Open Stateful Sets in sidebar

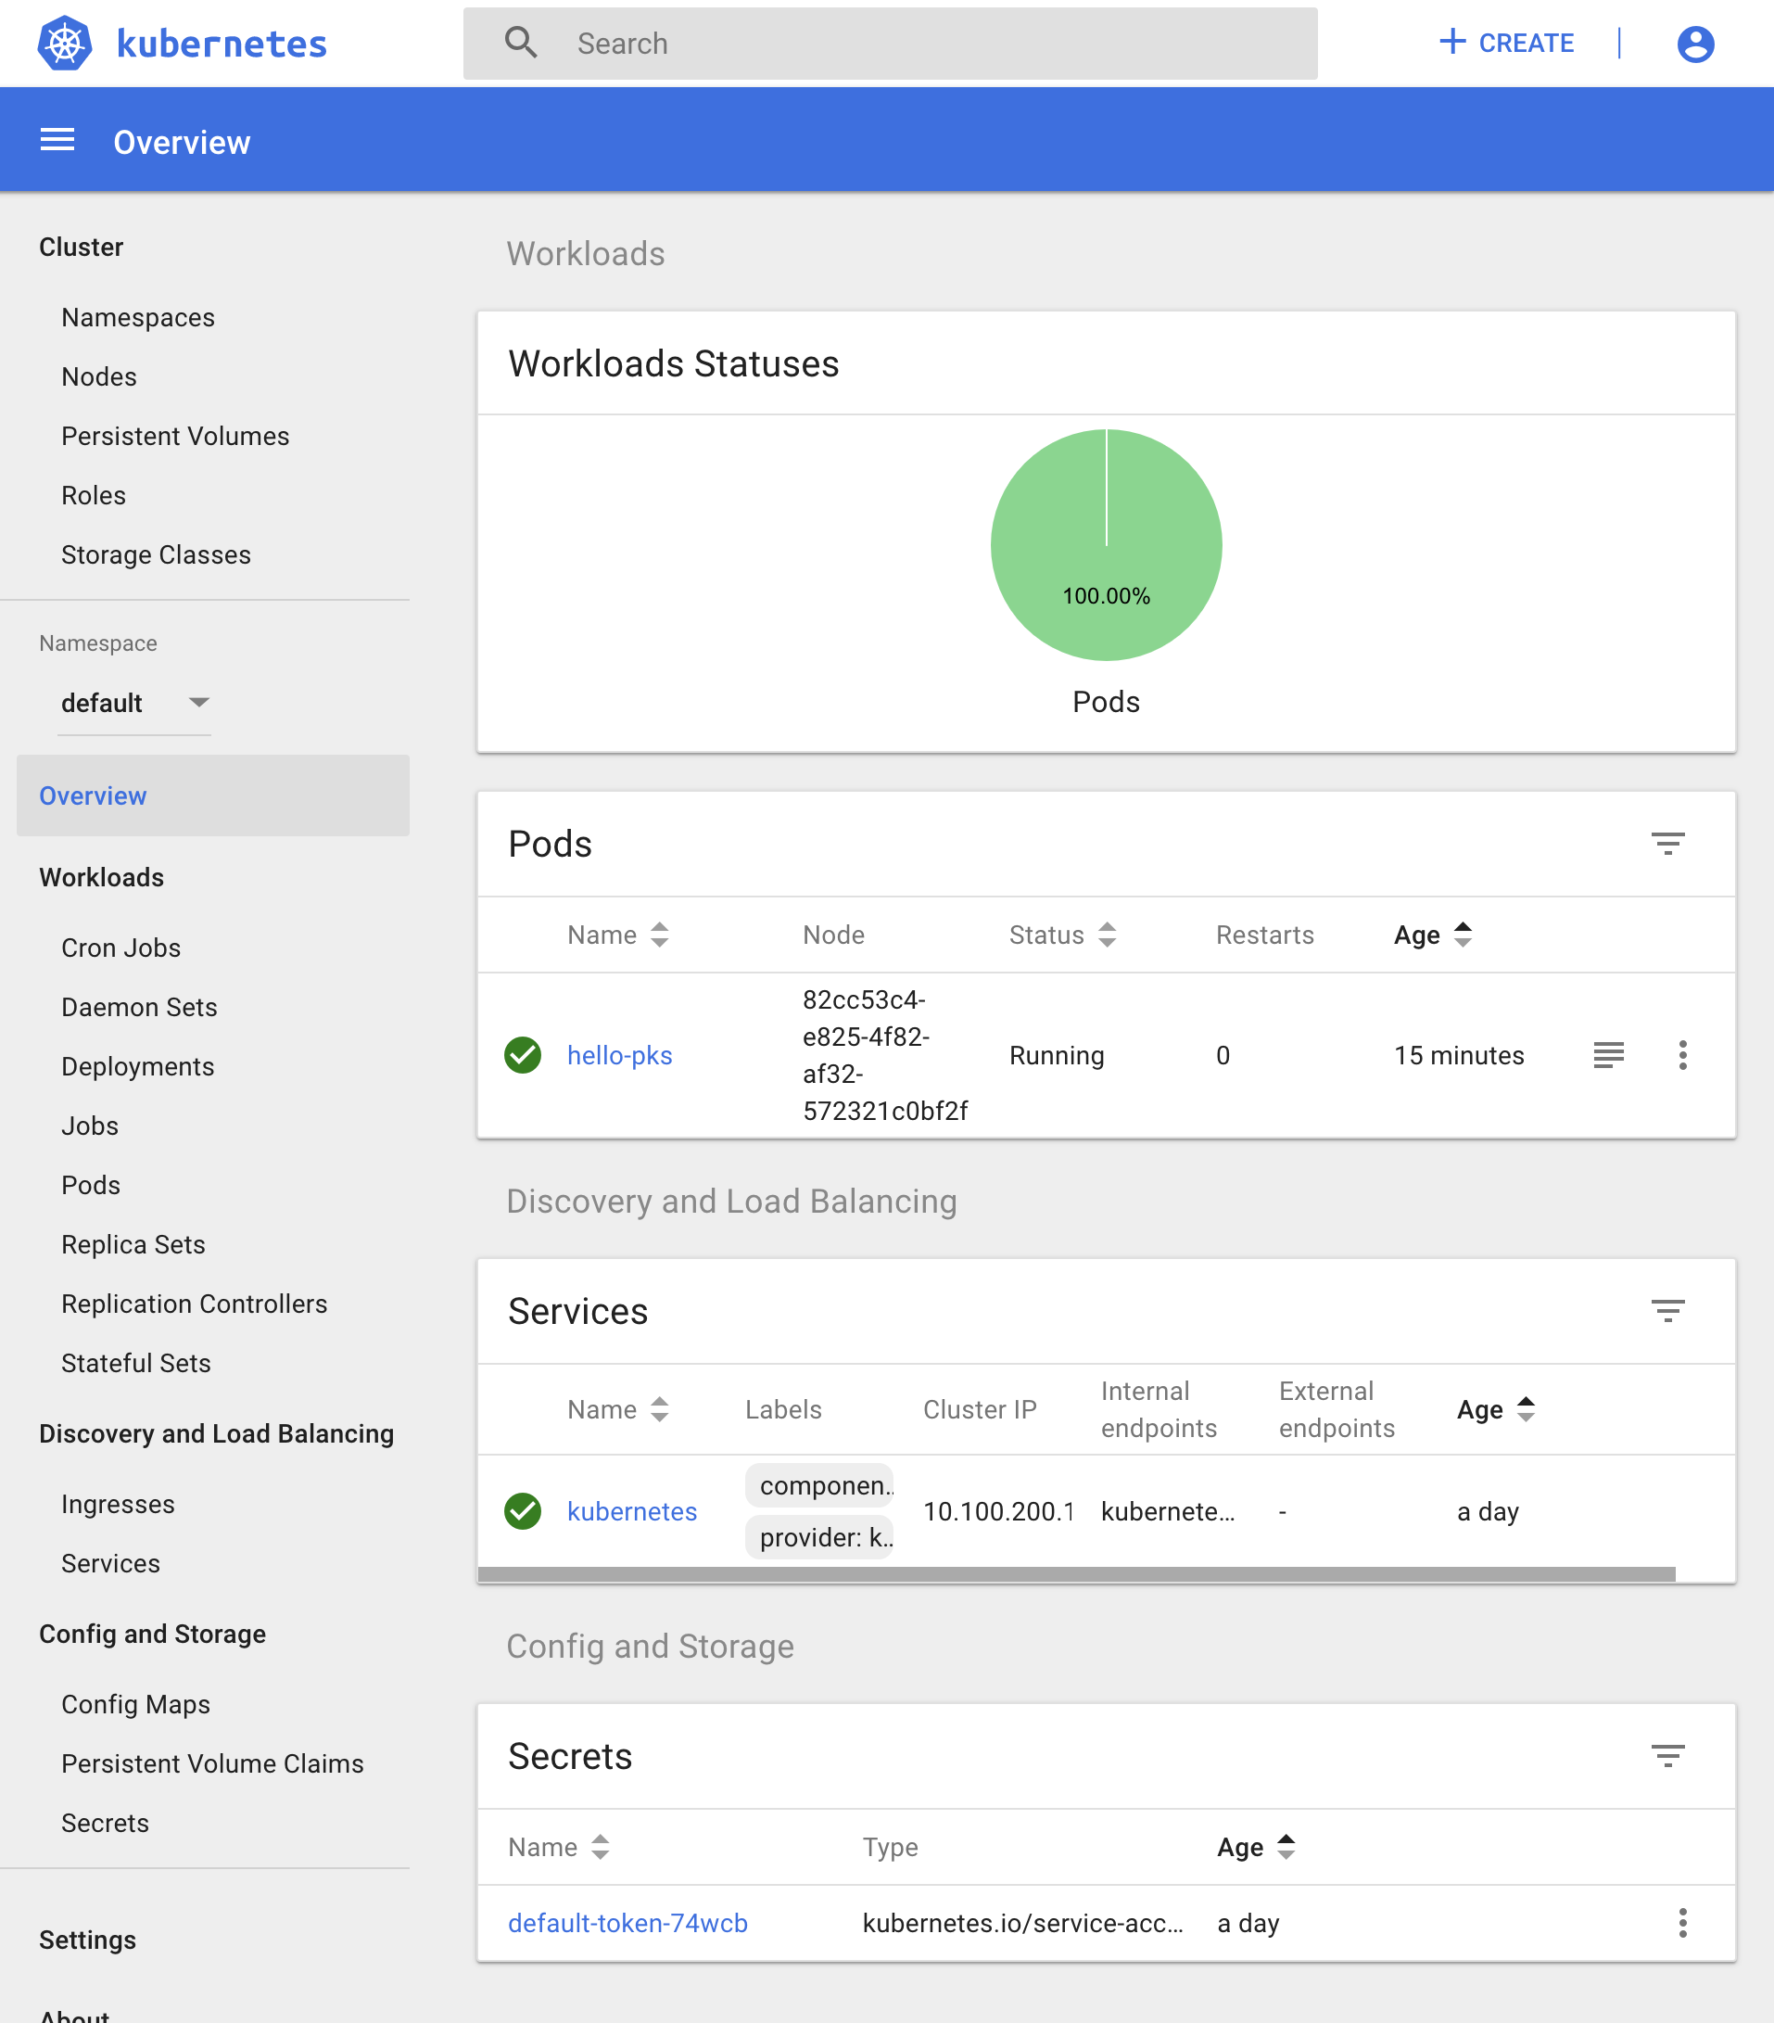[136, 1364]
